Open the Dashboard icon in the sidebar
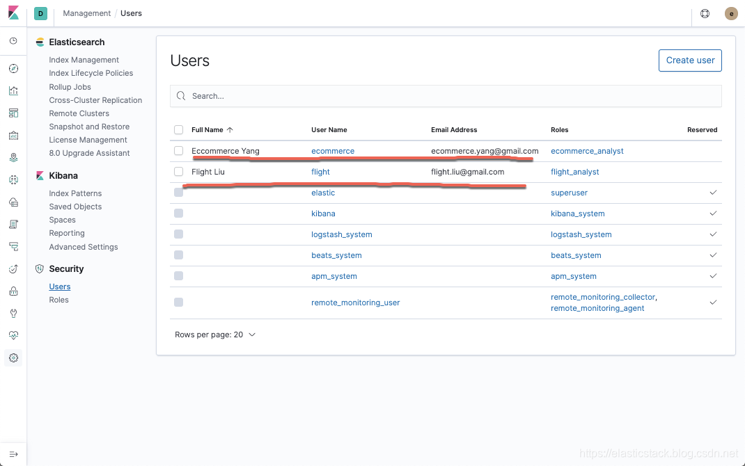This screenshot has height=466, width=745. [x=13, y=113]
